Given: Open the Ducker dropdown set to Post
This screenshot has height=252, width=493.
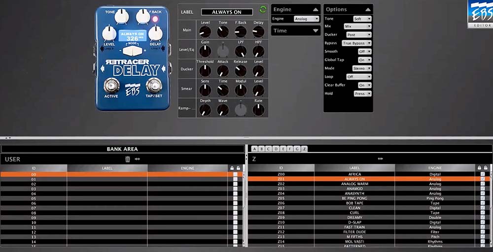Looking at the screenshot, I should (x=359, y=35).
